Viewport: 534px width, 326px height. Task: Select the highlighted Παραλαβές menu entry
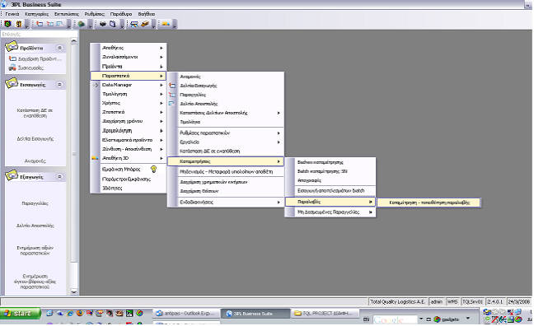coord(330,202)
